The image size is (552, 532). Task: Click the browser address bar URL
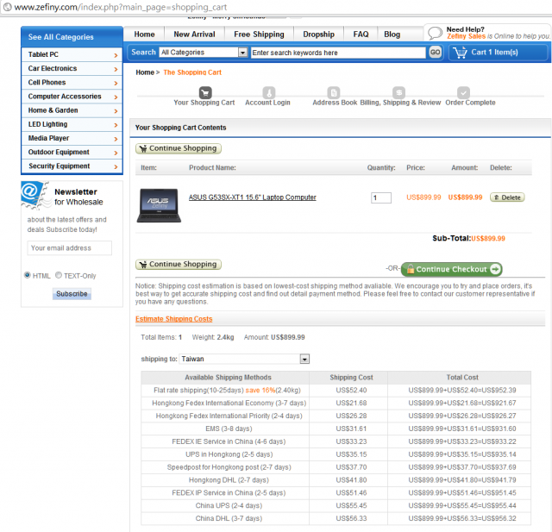click(x=121, y=7)
